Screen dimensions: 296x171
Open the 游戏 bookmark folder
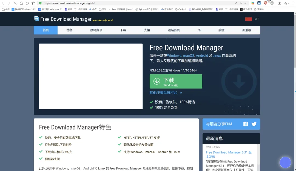pyautogui.click(x=103, y=9)
